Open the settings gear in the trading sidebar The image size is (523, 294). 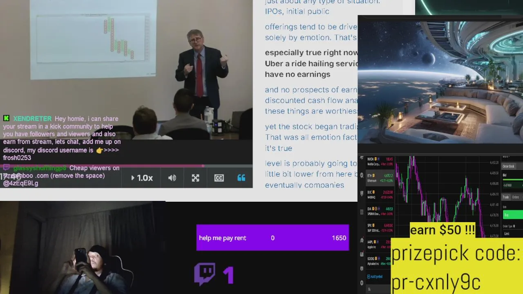[x=362, y=283]
